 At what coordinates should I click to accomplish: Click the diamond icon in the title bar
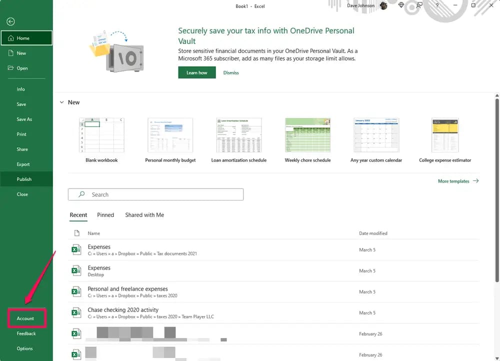coord(401,5)
